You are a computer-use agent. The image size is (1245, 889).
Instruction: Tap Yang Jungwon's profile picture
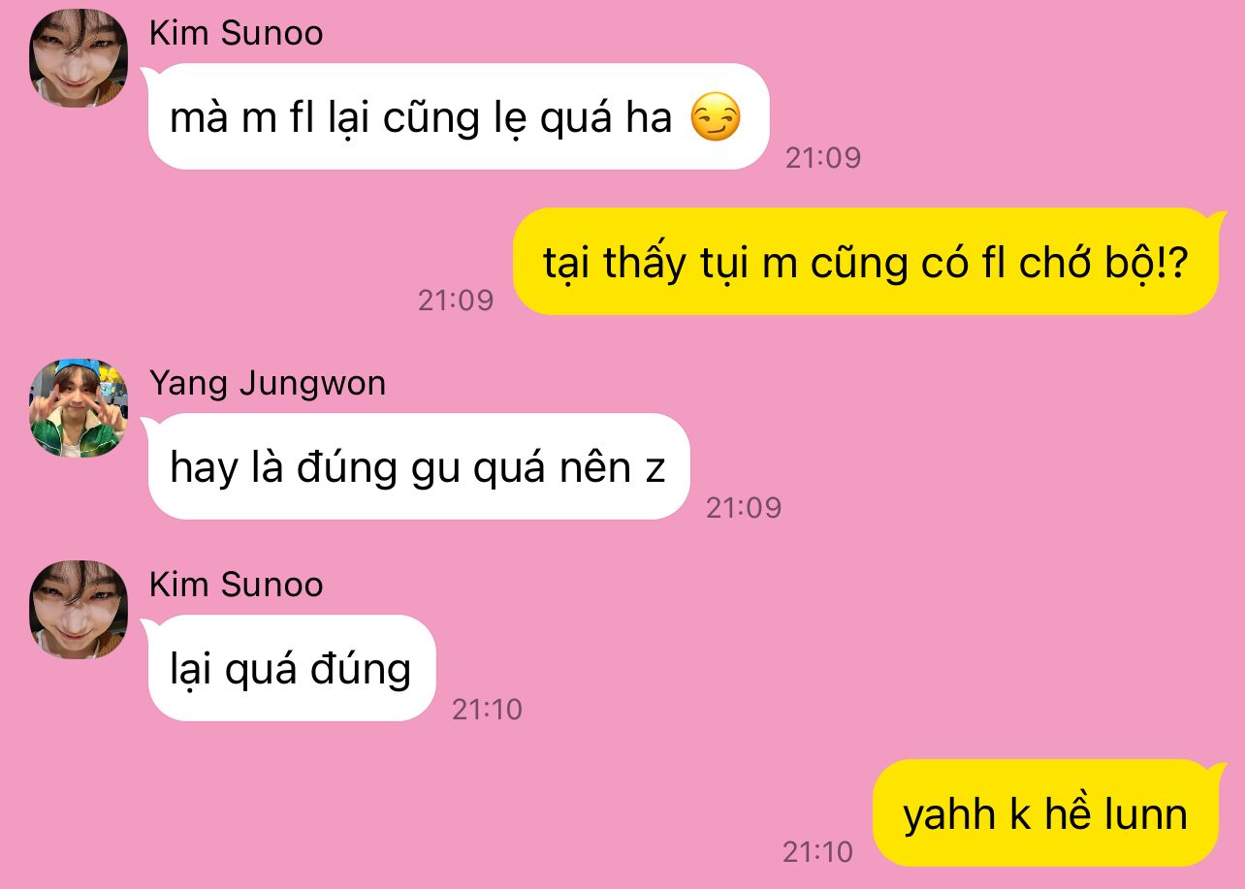click(80, 408)
